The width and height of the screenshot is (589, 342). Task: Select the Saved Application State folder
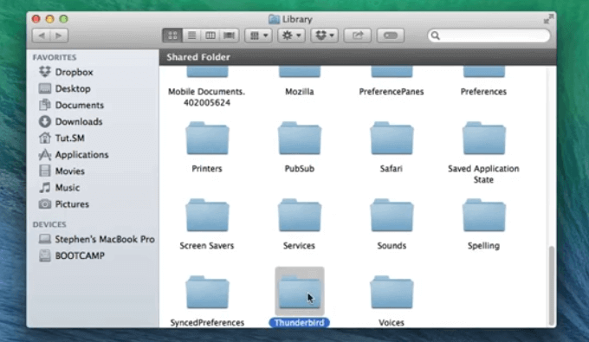pyautogui.click(x=484, y=139)
